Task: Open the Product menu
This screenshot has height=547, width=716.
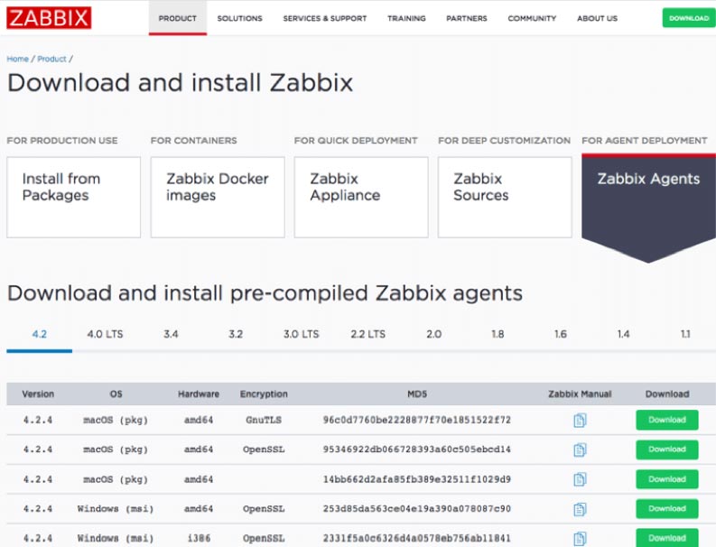Action: tap(178, 18)
